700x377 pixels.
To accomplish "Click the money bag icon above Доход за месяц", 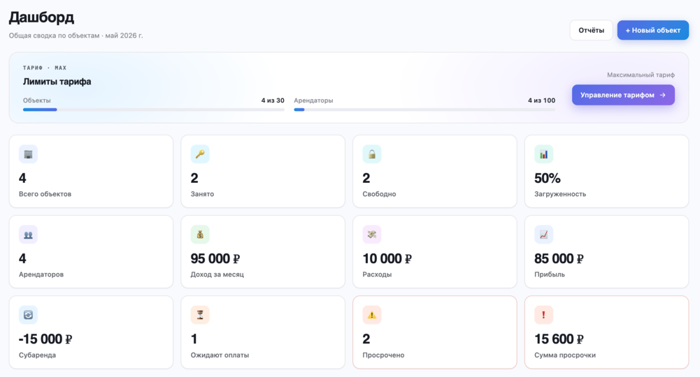I will click(x=200, y=235).
